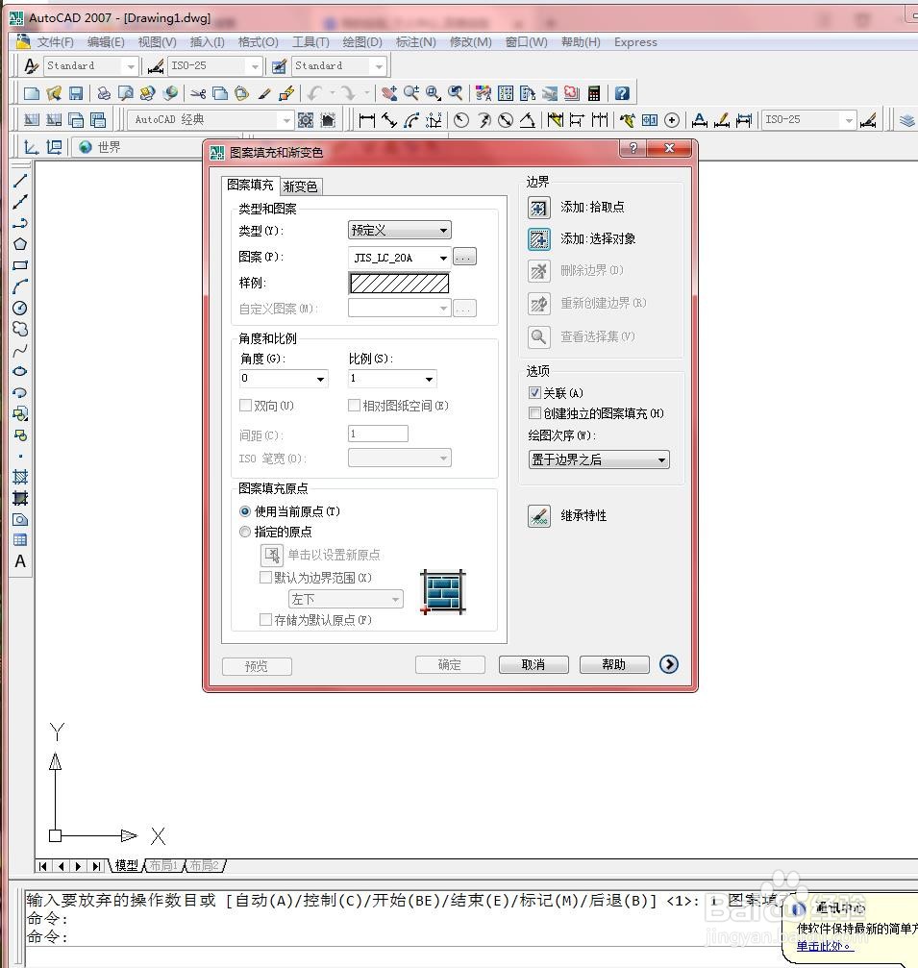Click the Inherit Properties icon (继承特性)
The image size is (918, 968).
pos(538,515)
